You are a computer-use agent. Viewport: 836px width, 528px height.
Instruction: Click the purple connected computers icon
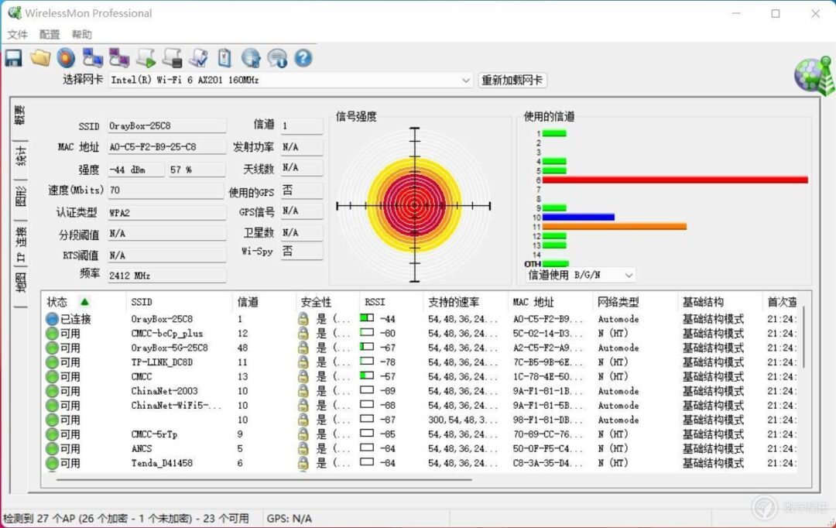click(119, 57)
